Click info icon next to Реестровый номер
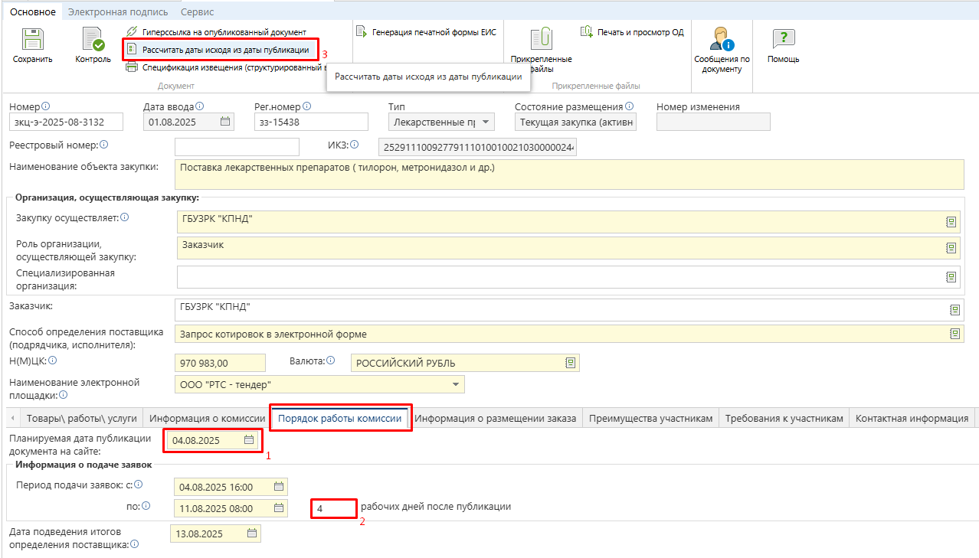Screen dimensions: 979x558 [104, 144]
